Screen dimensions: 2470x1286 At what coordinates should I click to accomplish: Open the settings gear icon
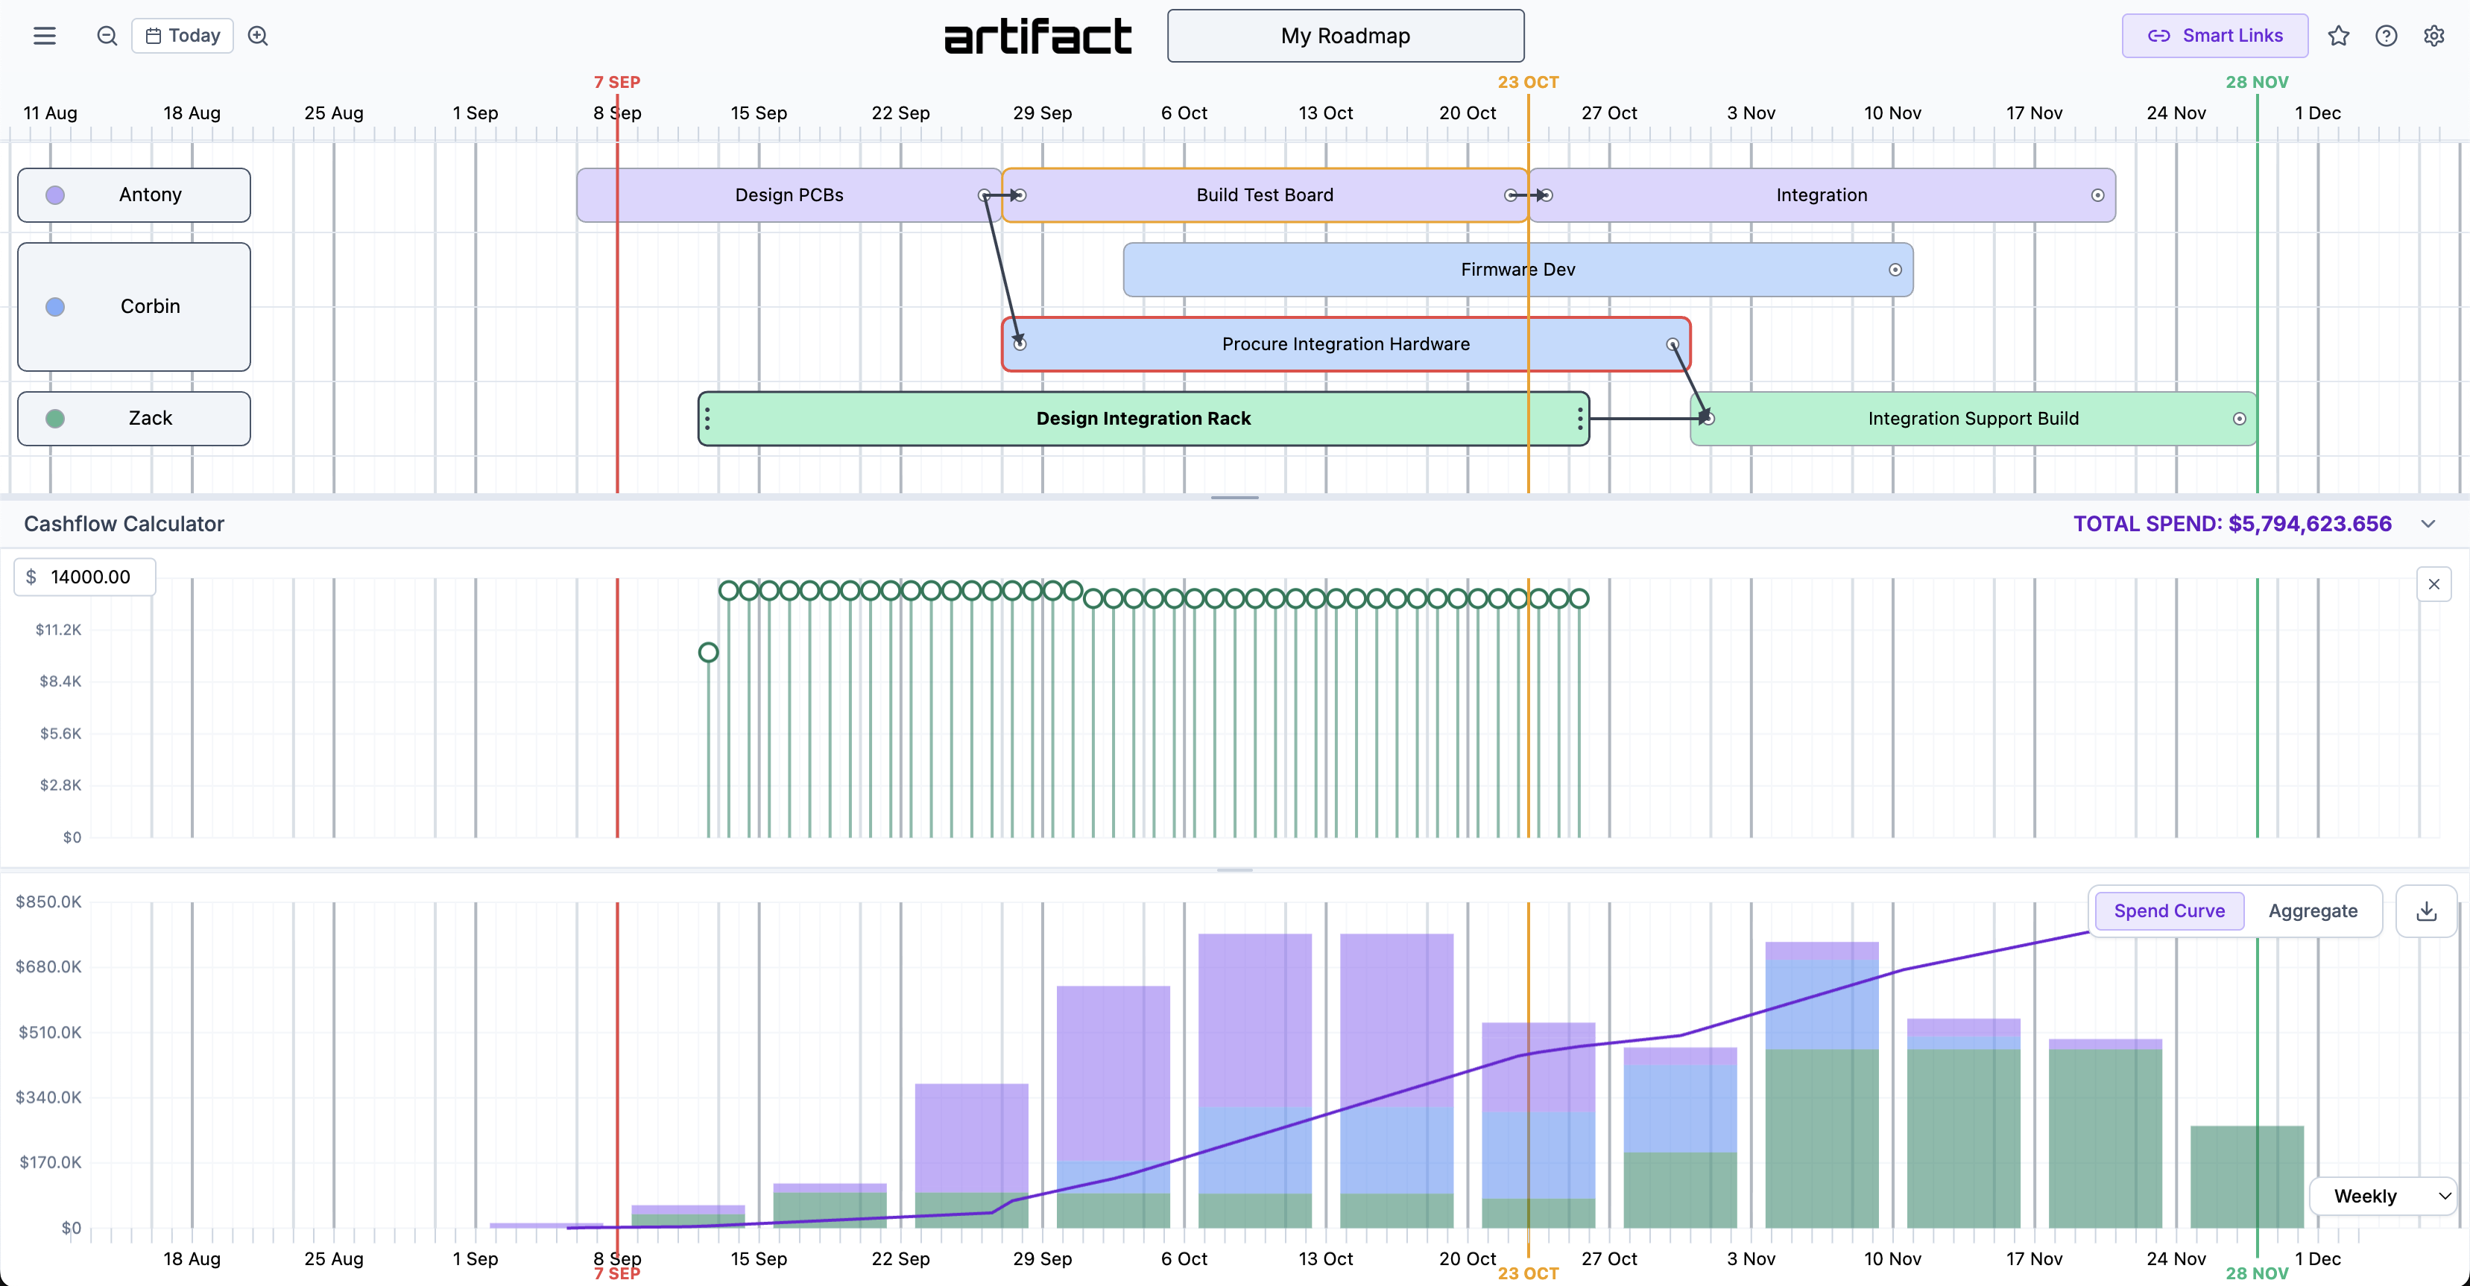[2433, 36]
